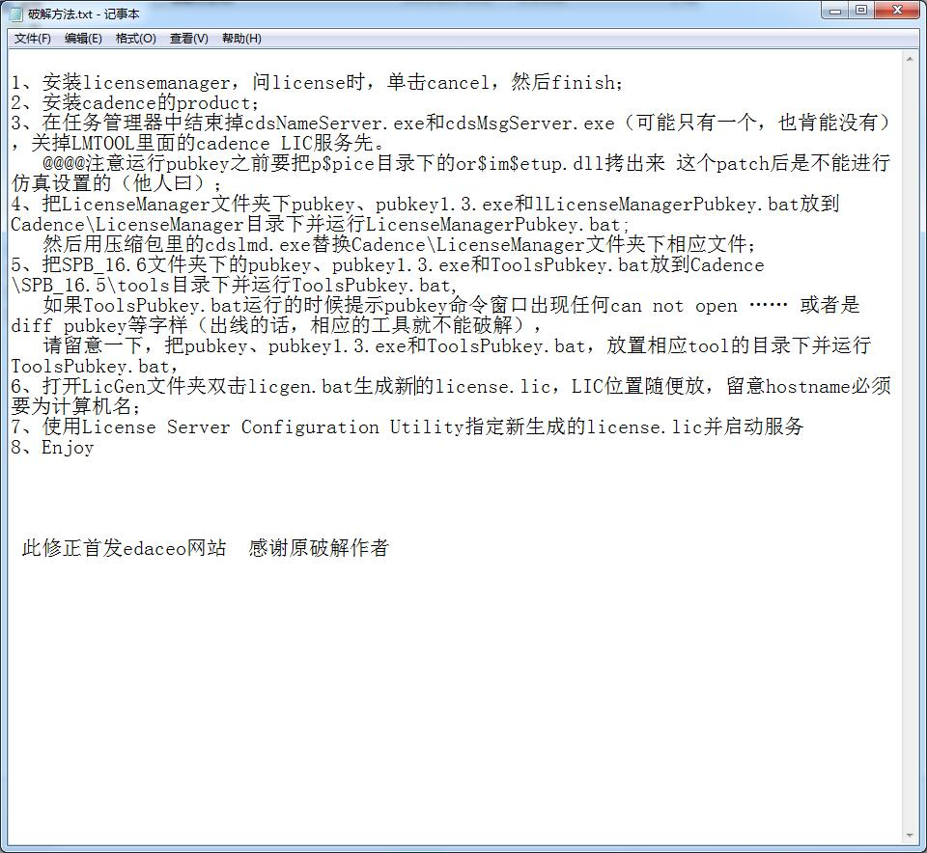Open the 帮助(H) menu
The height and width of the screenshot is (853, 927).
click(x=241, y=39)
